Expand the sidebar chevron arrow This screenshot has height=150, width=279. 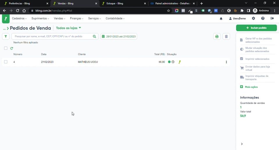click(242, 144)
